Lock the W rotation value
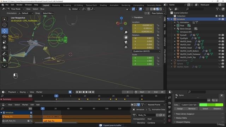This screenshot has height=127, width=226. (158, 38)
